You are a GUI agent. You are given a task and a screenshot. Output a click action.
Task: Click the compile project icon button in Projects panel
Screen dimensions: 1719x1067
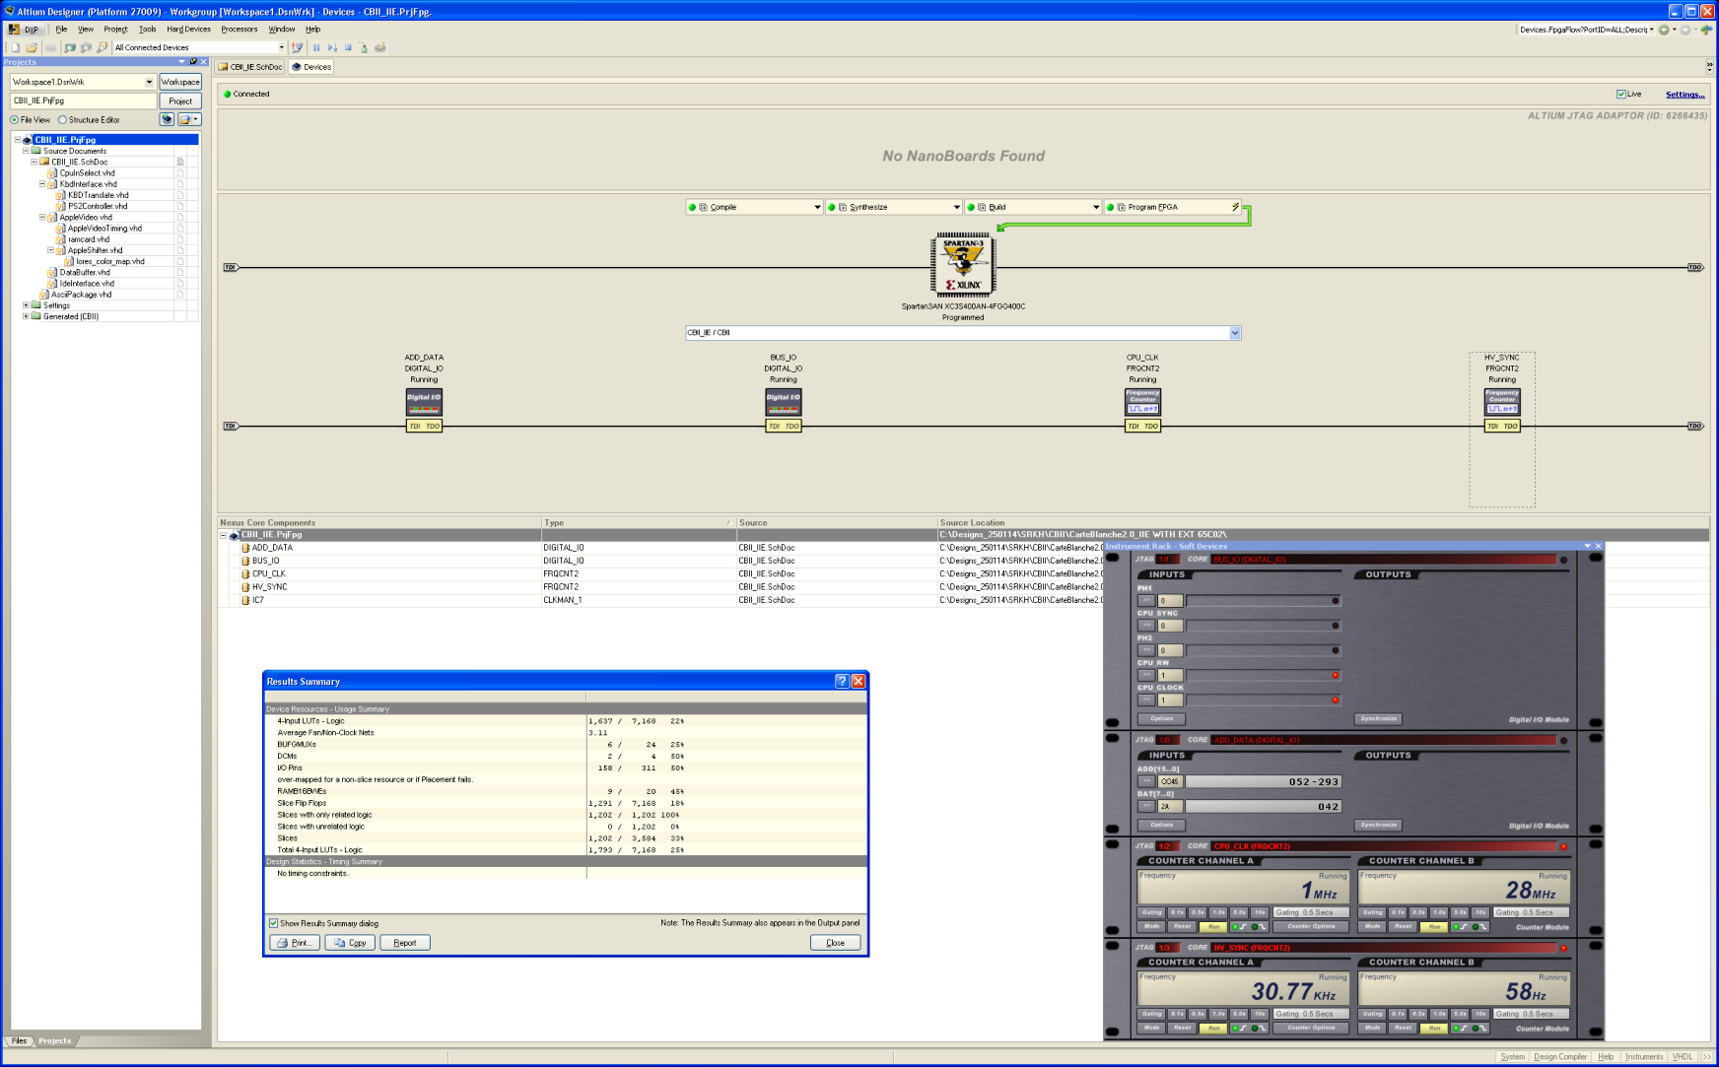[x=168, y=119]
